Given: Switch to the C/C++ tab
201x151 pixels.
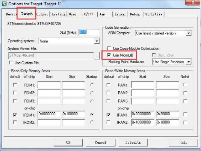Looking at the screenshot, I should 89,14.
